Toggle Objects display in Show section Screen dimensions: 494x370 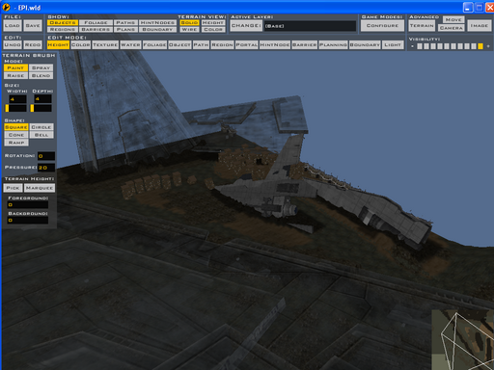click(x=63, y=23)
